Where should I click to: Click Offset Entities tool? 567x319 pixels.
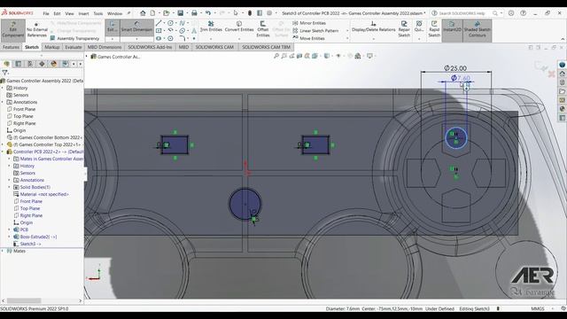coord(263,29)
